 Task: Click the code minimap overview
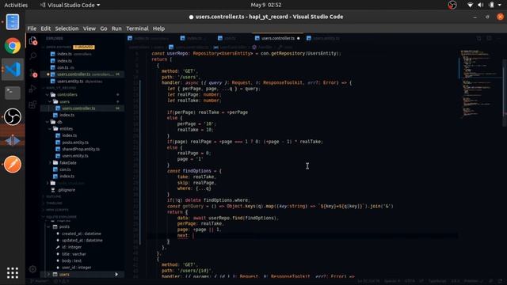(481, 83)
